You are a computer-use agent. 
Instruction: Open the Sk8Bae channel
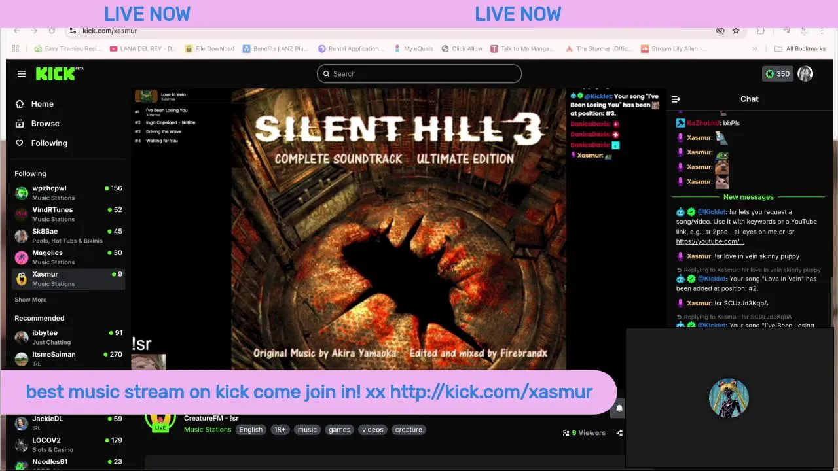click(x=68, y=235)
